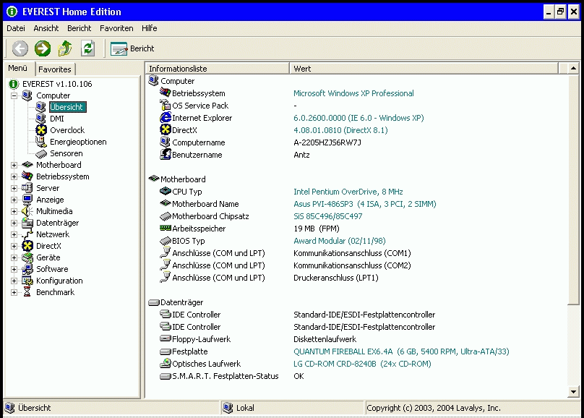
Task: Click the Multimedia speaker icon in the tree
Action: click(x=27, y=211)
